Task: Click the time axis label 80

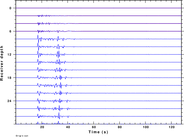Action: tap(120, 127)
